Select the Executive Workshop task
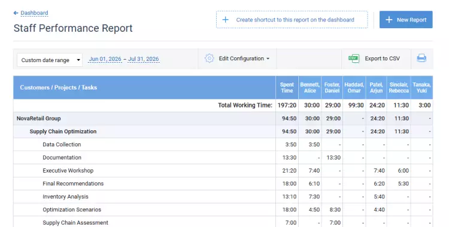 [68, 171]
